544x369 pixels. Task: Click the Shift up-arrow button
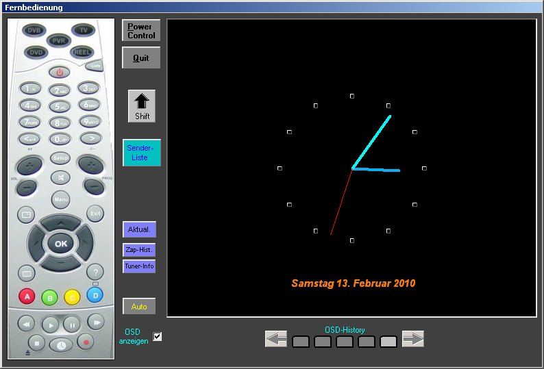(142, 106)
